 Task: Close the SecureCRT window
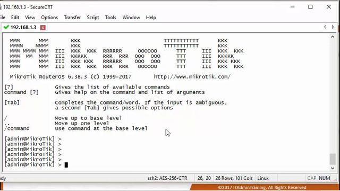329,7
